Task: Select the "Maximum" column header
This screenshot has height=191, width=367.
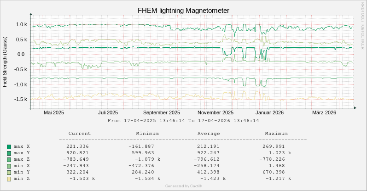Action: click(276, 134)
